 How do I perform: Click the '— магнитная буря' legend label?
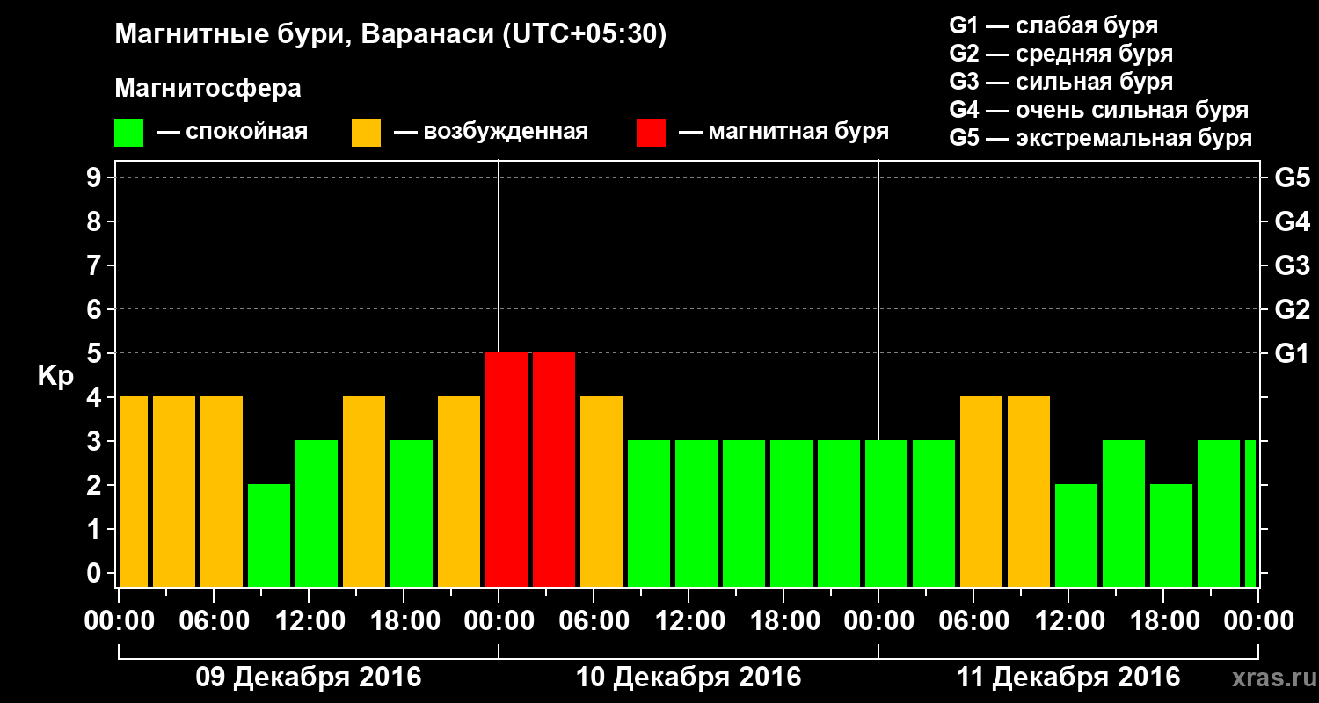coord(783,132)
